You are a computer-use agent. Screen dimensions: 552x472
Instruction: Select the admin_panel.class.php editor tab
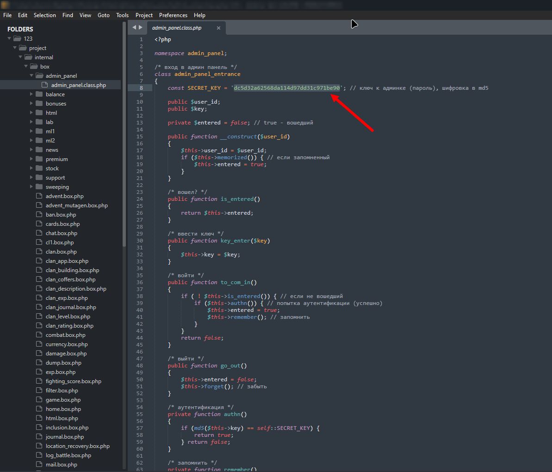pyautogui.click(x=177, y=28)
